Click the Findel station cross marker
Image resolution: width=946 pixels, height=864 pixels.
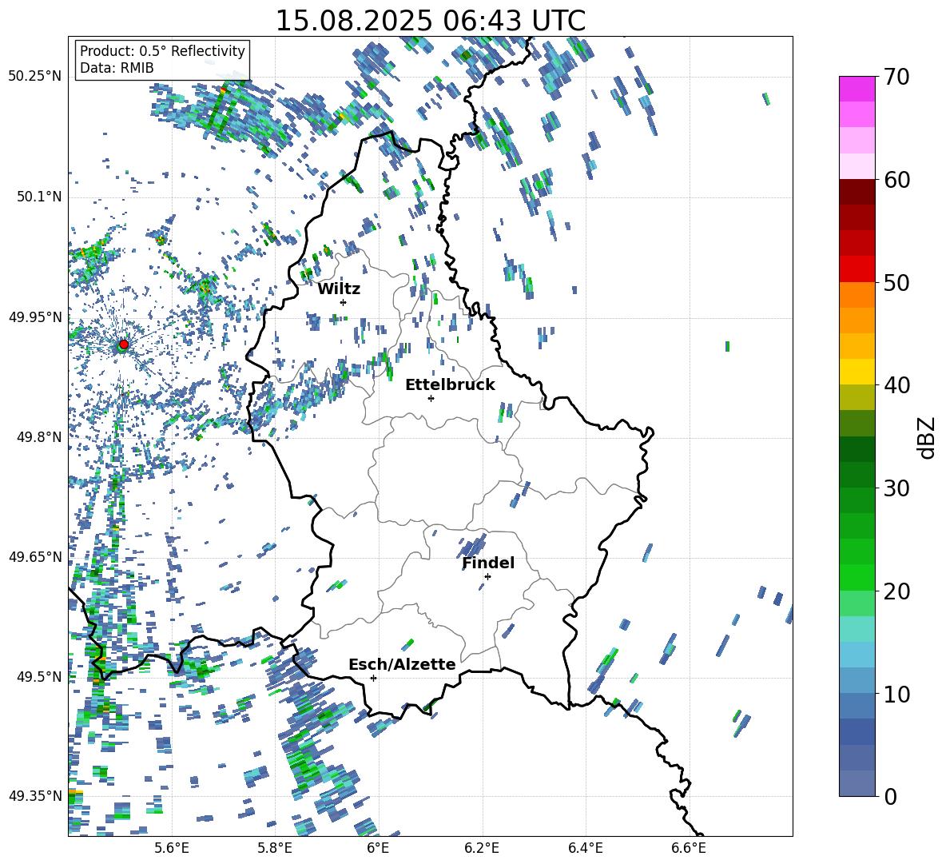(487, 577)
